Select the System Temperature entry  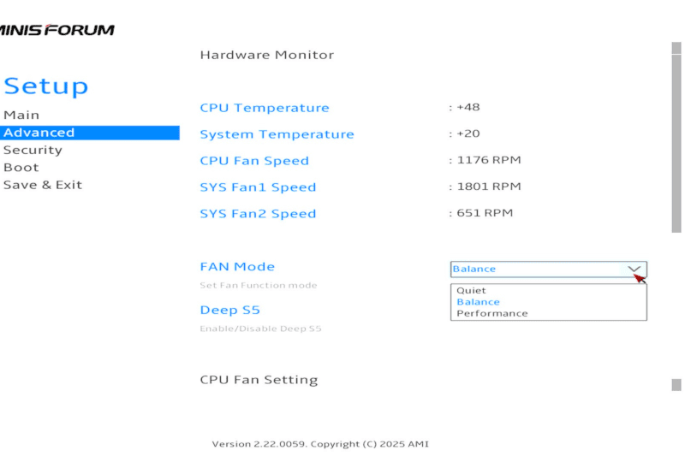click(x=277, y=134)
